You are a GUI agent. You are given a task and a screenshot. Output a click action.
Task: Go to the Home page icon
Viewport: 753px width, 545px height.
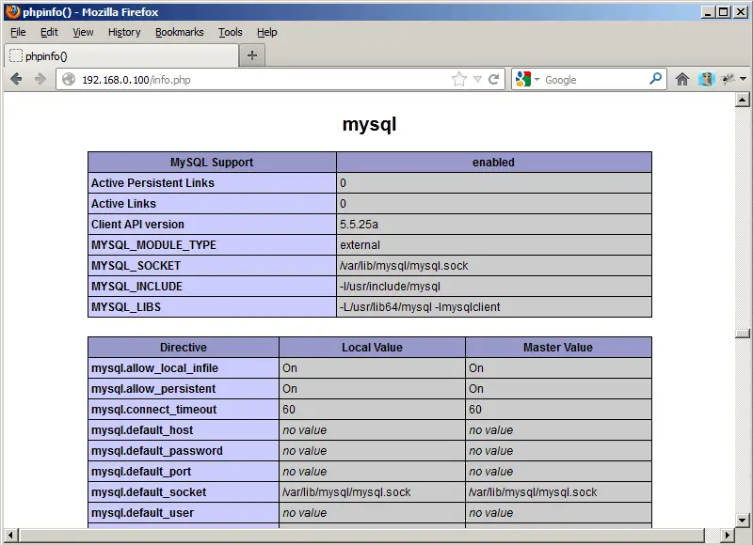(x=682, y=79)
